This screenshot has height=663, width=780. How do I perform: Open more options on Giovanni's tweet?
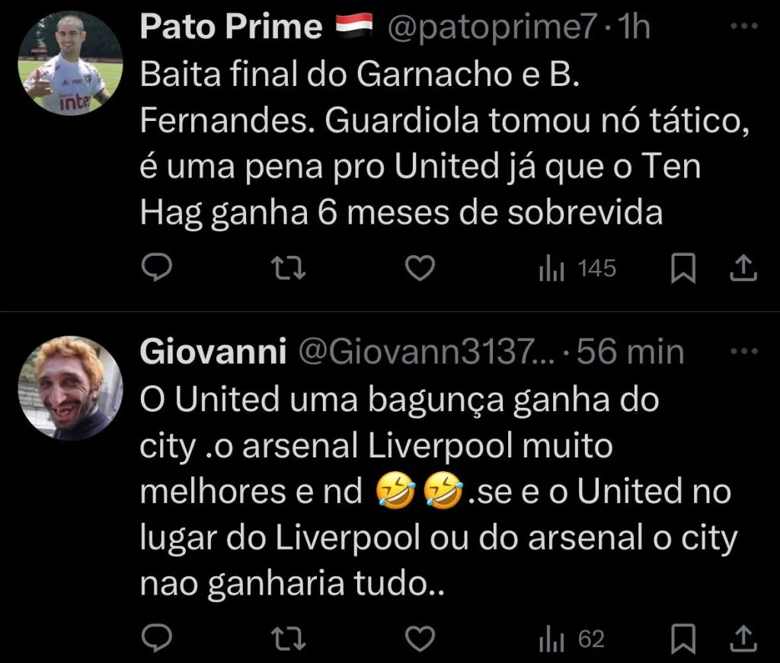pos(743,352)
